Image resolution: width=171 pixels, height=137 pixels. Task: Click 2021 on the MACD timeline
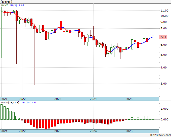pos(4,131)
